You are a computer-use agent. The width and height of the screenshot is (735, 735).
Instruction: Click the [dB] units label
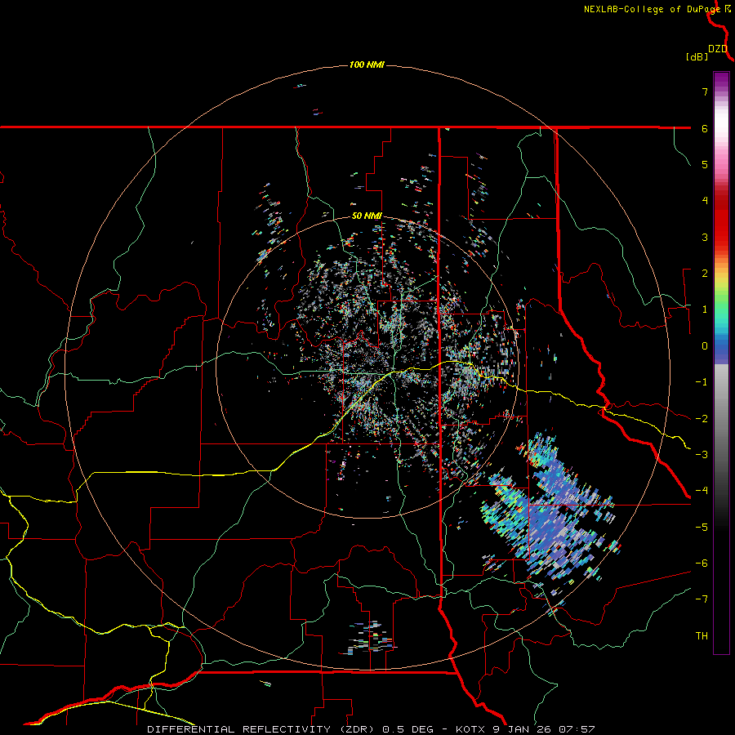(697, 56)
